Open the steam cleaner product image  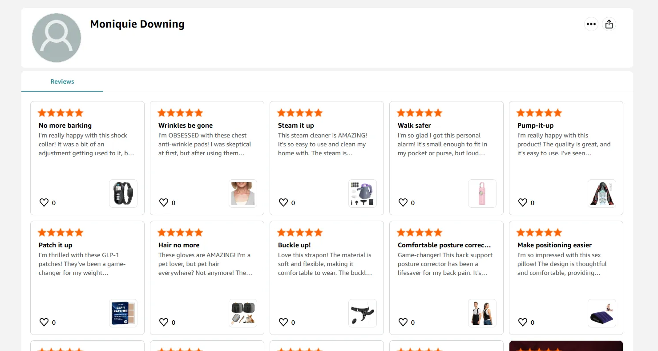pyautogui.click(x=363, y=194)
